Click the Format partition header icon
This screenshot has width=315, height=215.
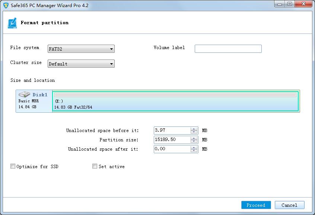(x=12, y=23)
